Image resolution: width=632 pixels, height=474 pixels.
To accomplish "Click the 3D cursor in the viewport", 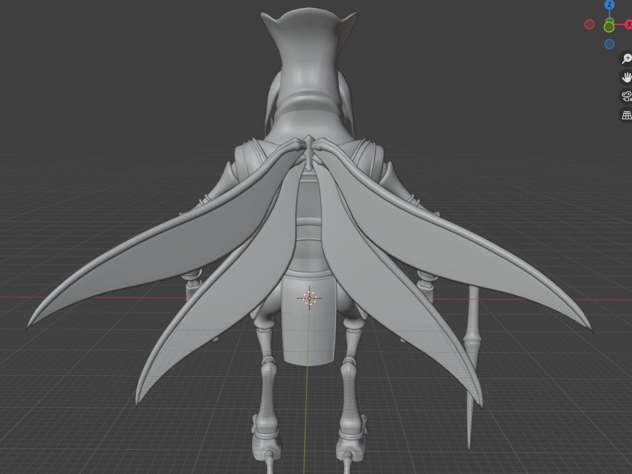I will (310, 298).
